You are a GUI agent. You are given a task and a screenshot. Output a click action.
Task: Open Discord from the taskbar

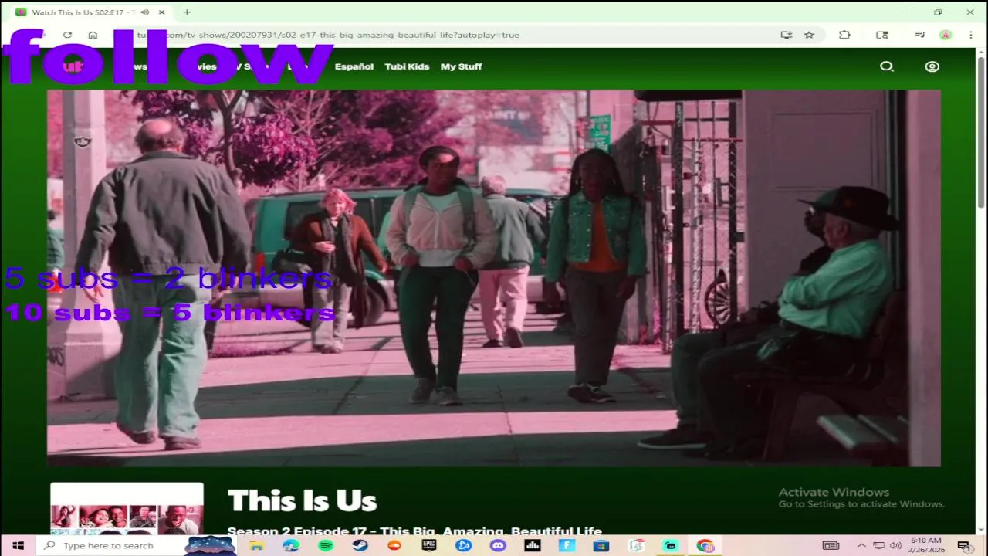click(498, 545)
